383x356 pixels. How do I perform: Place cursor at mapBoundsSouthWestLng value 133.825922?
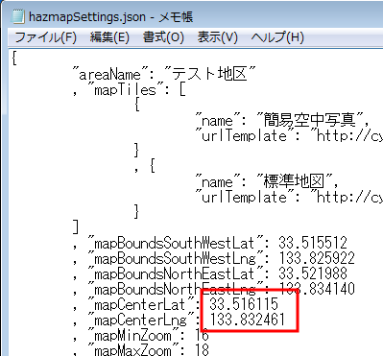[317, 258]
